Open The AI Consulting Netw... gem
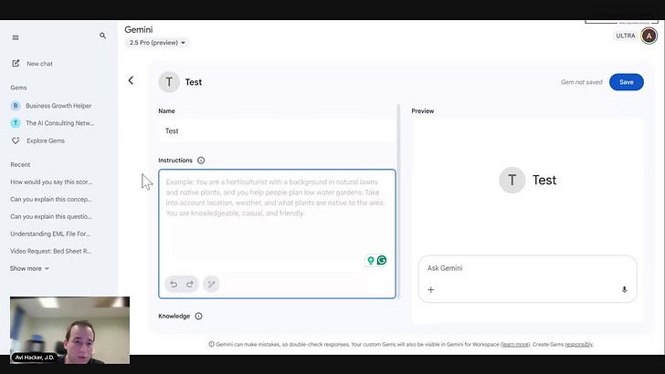This screenshot has width=665, height=374. tap(52, 123)
